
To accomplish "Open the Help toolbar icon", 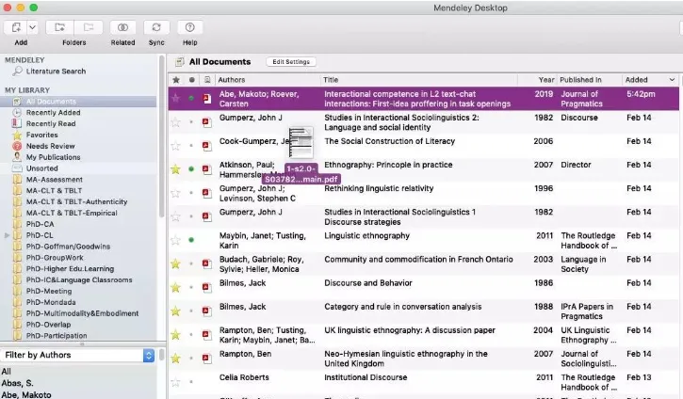I will [190, 27].
